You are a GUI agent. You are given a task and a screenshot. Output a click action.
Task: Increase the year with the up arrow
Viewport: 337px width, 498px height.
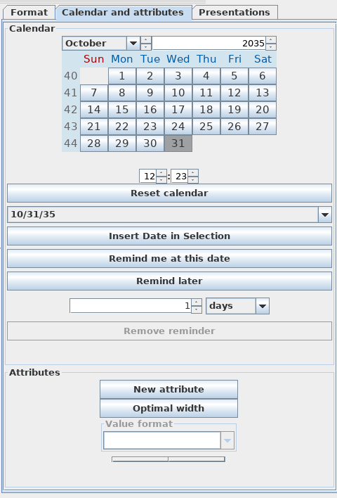(271, 40)
